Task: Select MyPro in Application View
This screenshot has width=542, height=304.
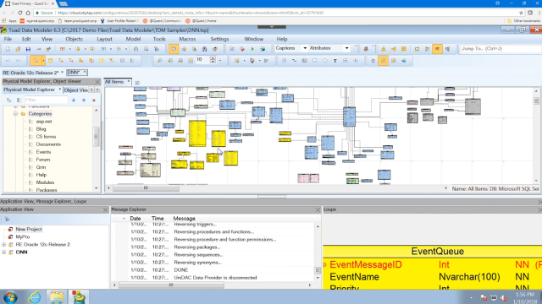Action: pos(23,236)
